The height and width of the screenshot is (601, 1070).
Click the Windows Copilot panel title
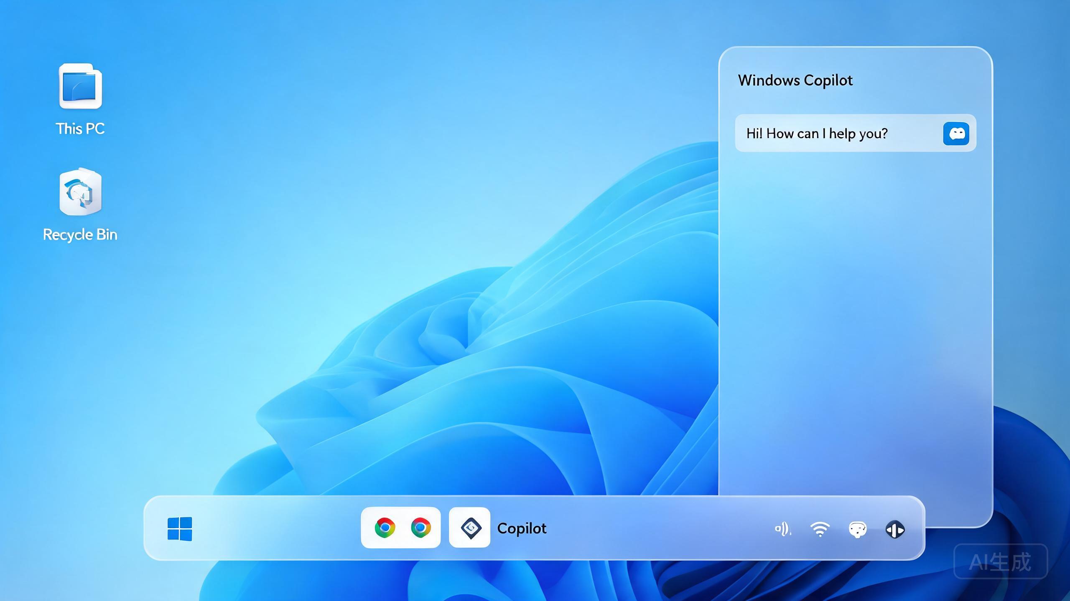coord(795,80)
